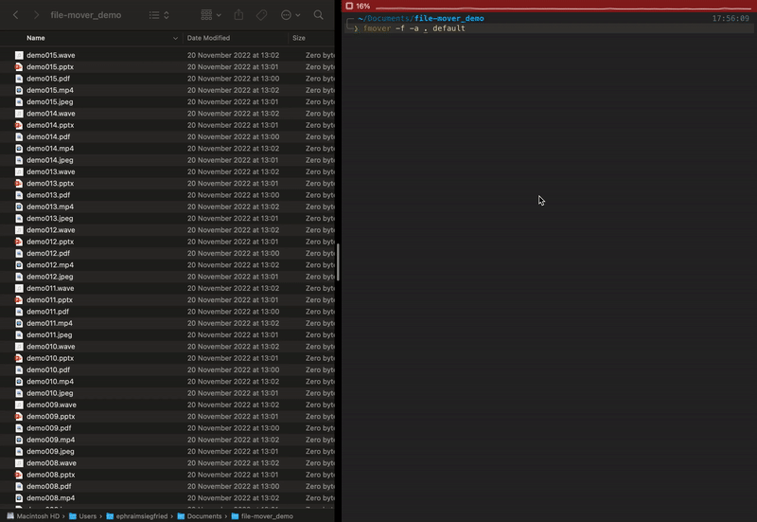Select file demo013.mp4
757x522 pixels.
(x=50, y=207)
